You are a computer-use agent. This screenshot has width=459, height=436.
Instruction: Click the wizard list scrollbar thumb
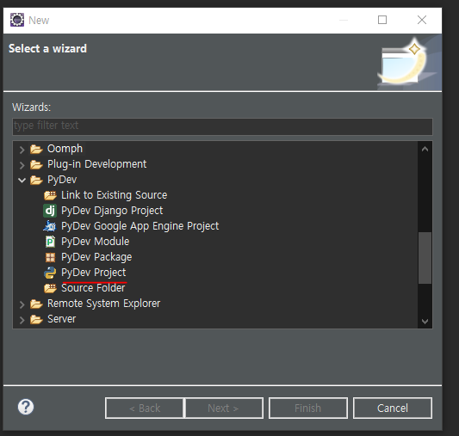click(x=425, y=258)
